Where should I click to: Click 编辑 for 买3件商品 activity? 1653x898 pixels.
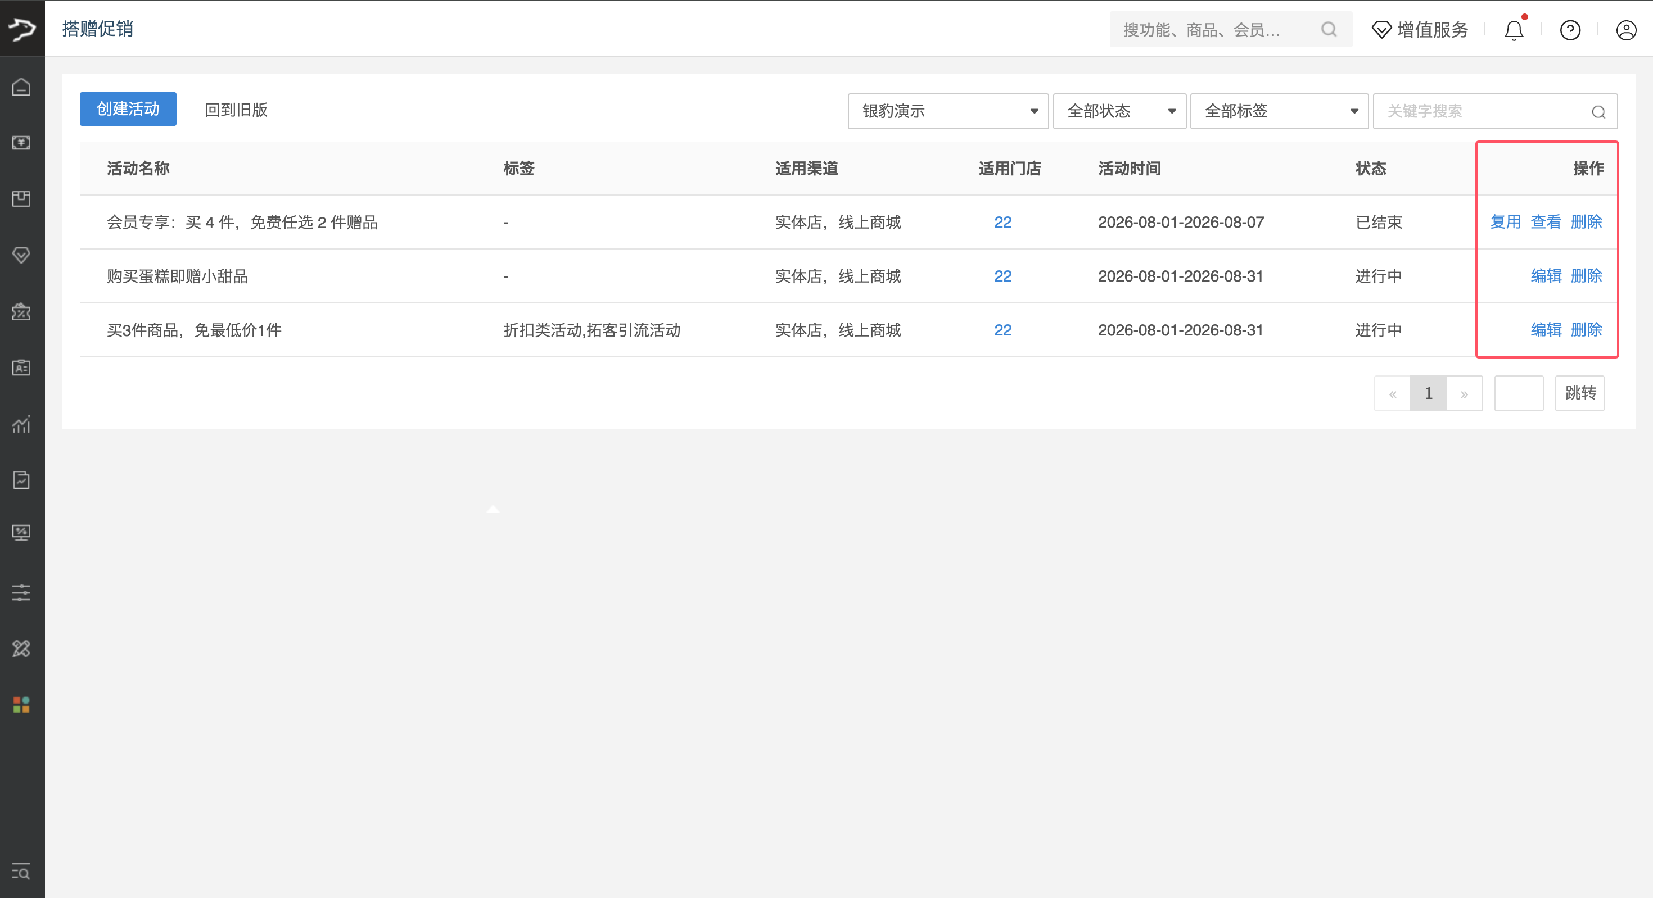pyautogui.click(x=1546, y=330)
